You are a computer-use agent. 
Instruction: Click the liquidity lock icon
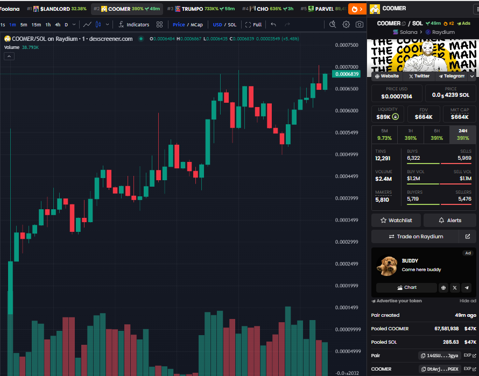click(x=395, y=117)
